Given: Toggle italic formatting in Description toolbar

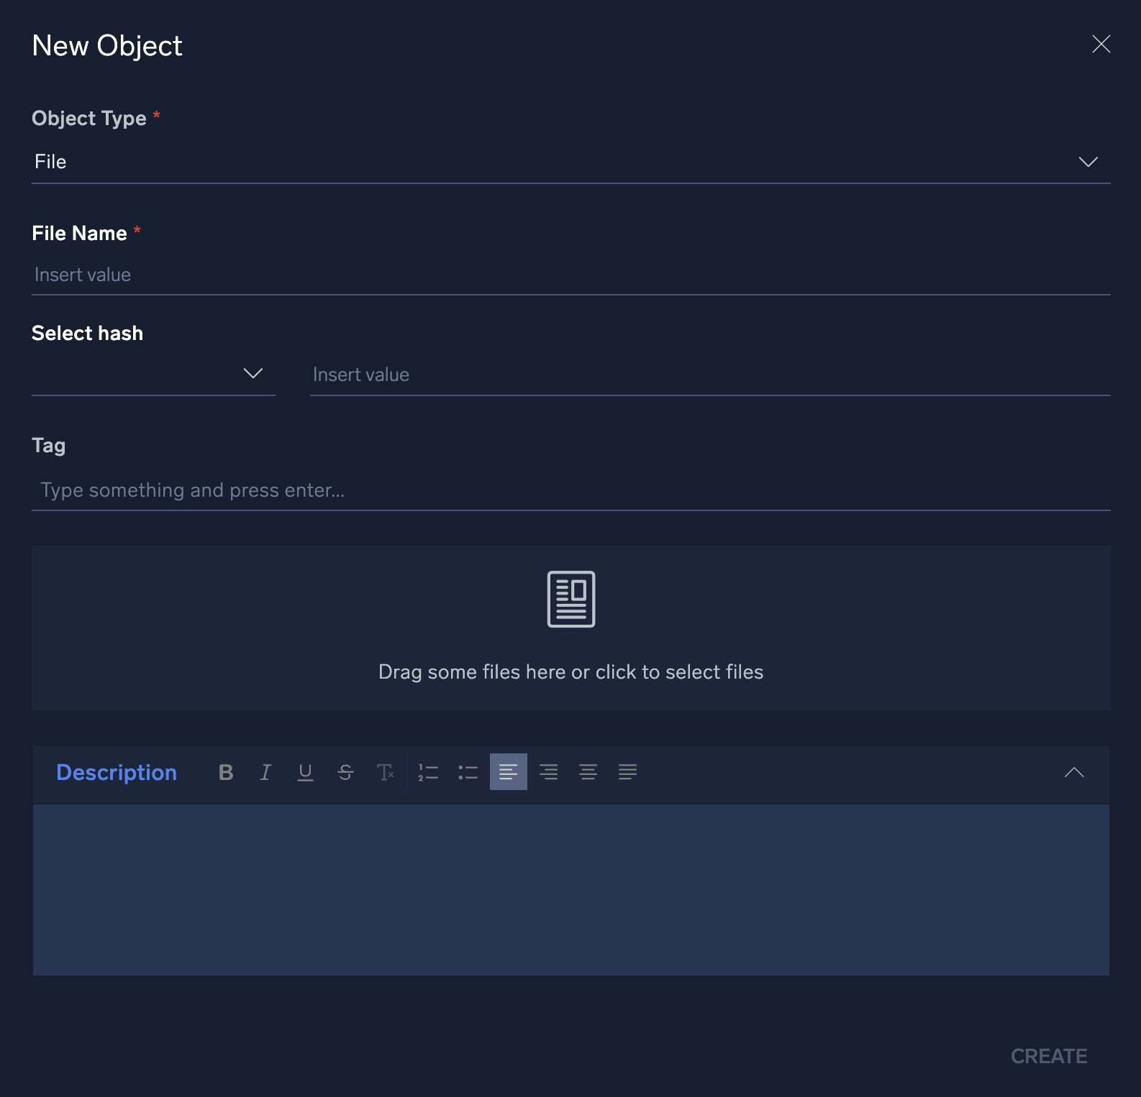Looking at the screenshot, I should [x=265, y=772].
